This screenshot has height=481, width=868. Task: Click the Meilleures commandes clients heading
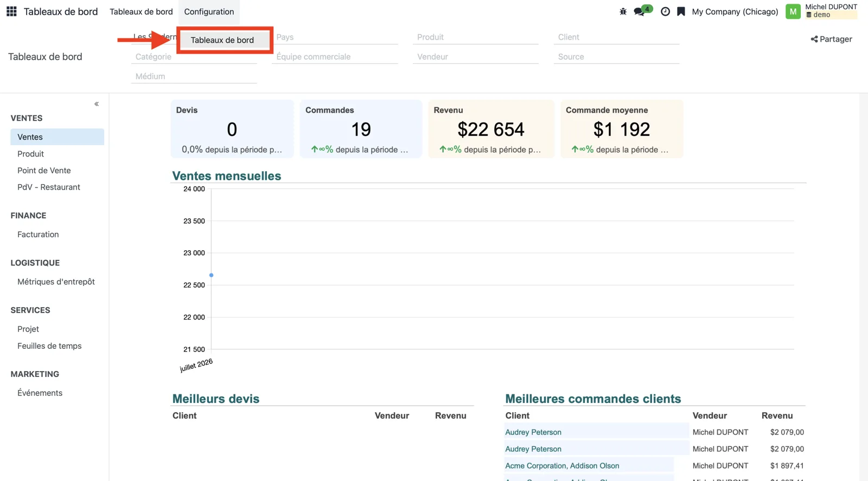click(593, 399)
